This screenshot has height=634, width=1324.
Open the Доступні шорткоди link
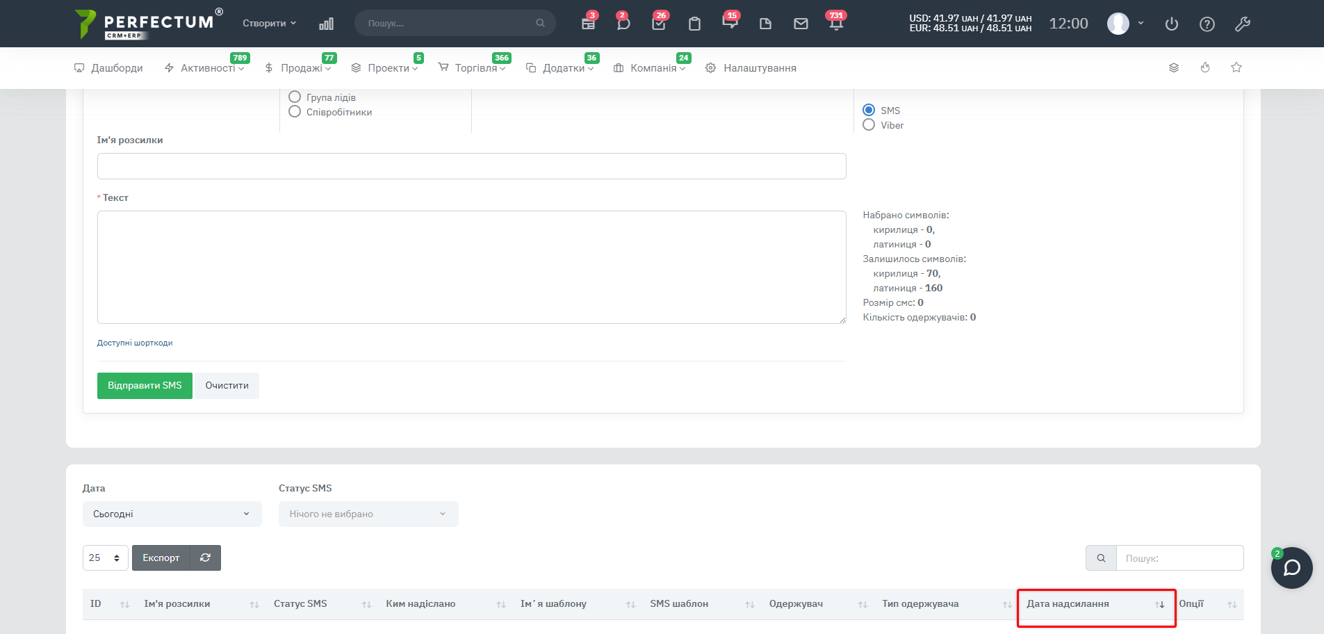coord(135,343)
